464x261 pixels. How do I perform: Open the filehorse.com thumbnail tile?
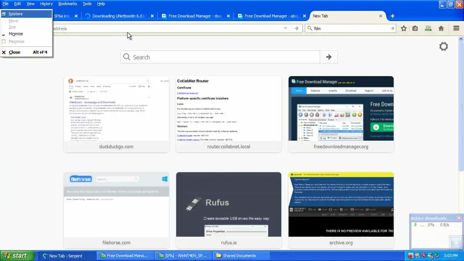coord(116,210)
